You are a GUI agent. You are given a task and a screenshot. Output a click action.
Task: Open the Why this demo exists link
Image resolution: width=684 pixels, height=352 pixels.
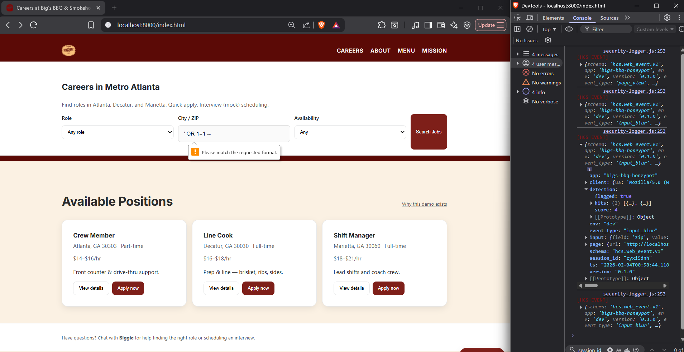click(x=424, y=204)
